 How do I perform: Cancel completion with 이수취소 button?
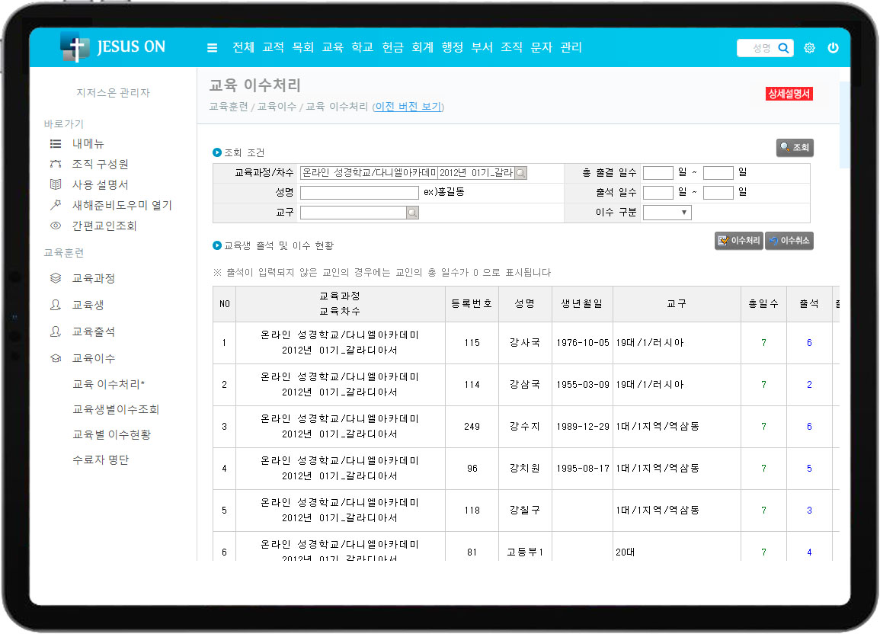[x=789, y=241]
